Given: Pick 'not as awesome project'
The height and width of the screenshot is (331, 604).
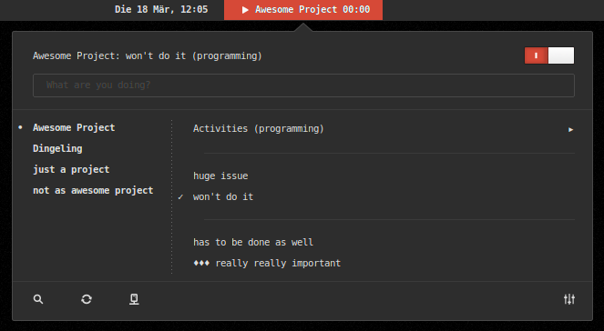Looking at the screenshot, I should pyautogui.click(x=93, y=190).
